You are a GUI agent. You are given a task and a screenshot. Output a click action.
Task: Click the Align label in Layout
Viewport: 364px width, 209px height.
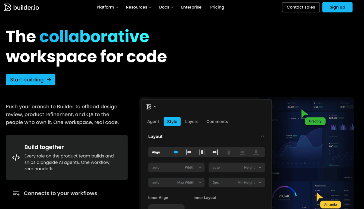tap(156, 152)
